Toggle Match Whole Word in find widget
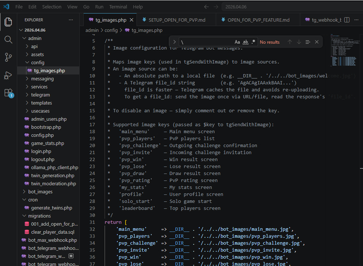This screenshot has width=363, height=266. click(x=245, y=42)
